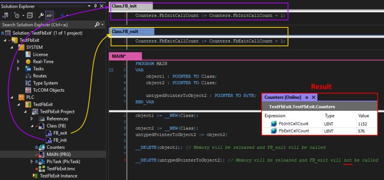Viewport: 384px width, 180px height.
Task: Collapse the SYSTEM tree node
Action: (x=12, y=47)
